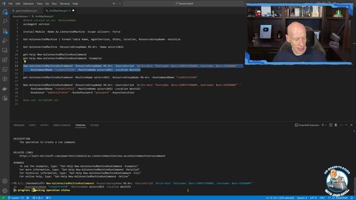
Task: Open the Accounts menu icon
Action: click(x=5, y=181)
